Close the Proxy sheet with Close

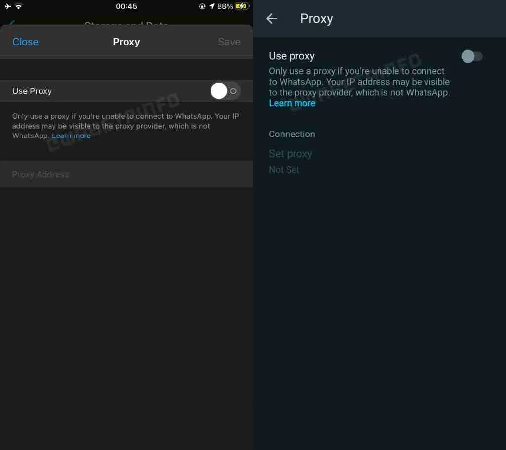tap(25, 42)
